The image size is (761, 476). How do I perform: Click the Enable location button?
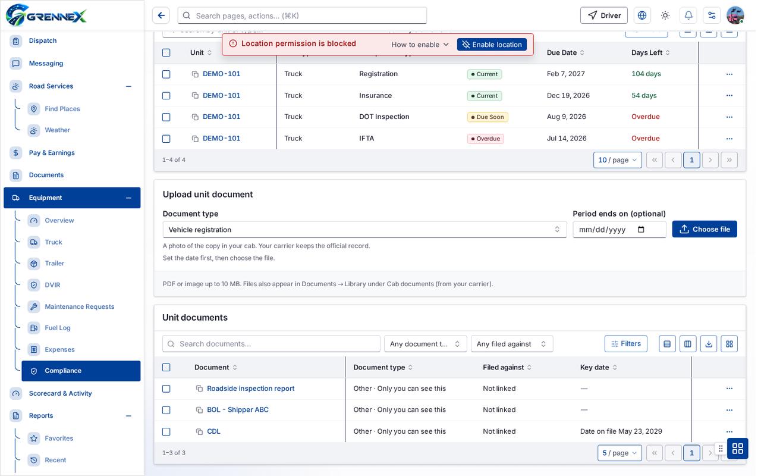click(x=492, y=45)
